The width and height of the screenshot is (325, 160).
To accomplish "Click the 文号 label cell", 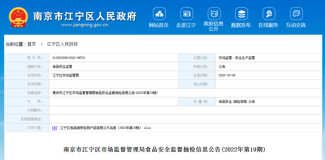I will pos(27,101).
